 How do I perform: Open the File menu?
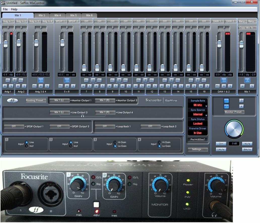click(5, 9)
